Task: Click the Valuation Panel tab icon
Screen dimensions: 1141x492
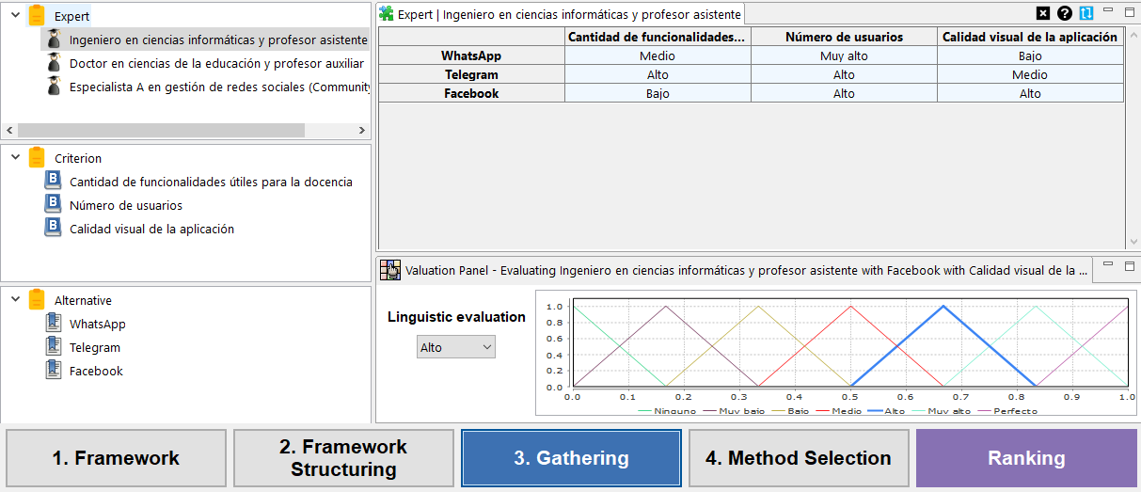Action: point(389,270)
